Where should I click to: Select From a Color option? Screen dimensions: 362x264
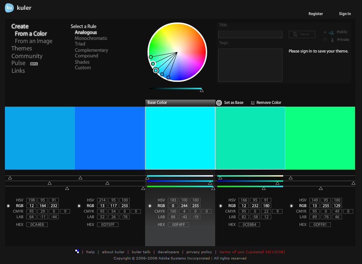click(x=31, y=34)
